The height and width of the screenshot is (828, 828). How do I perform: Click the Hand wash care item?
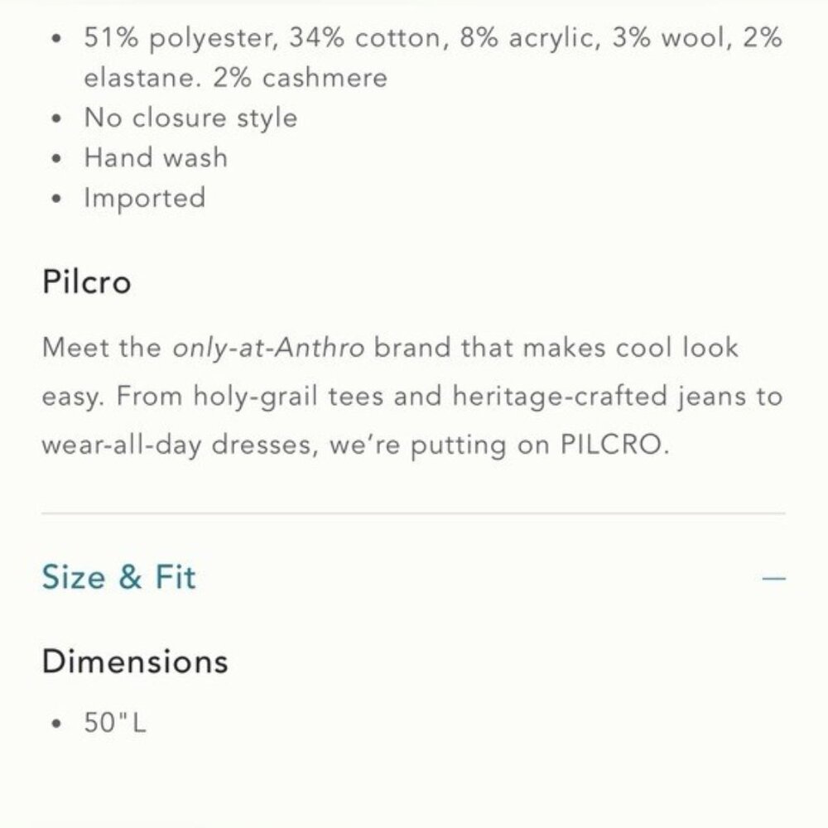(x=156, y=157)
